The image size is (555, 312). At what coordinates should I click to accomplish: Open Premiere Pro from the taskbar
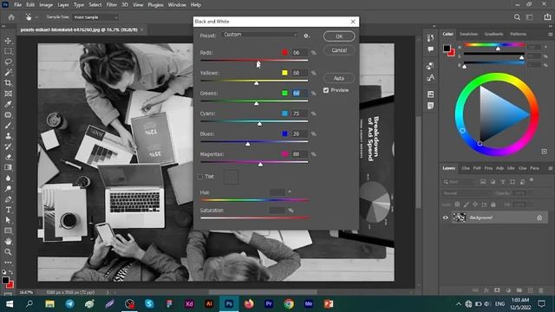[269, 304]
